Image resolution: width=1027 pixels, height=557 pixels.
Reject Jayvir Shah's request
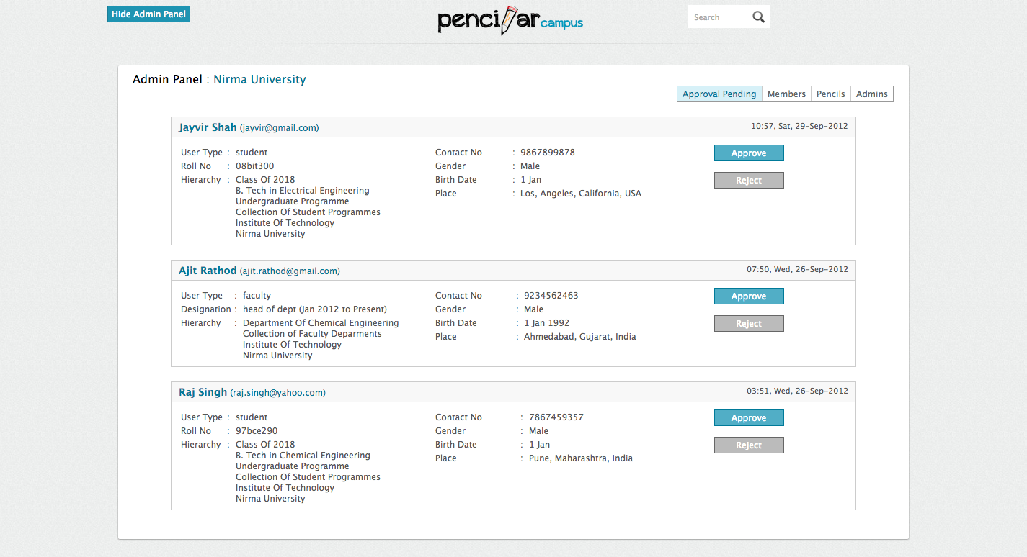748,181
